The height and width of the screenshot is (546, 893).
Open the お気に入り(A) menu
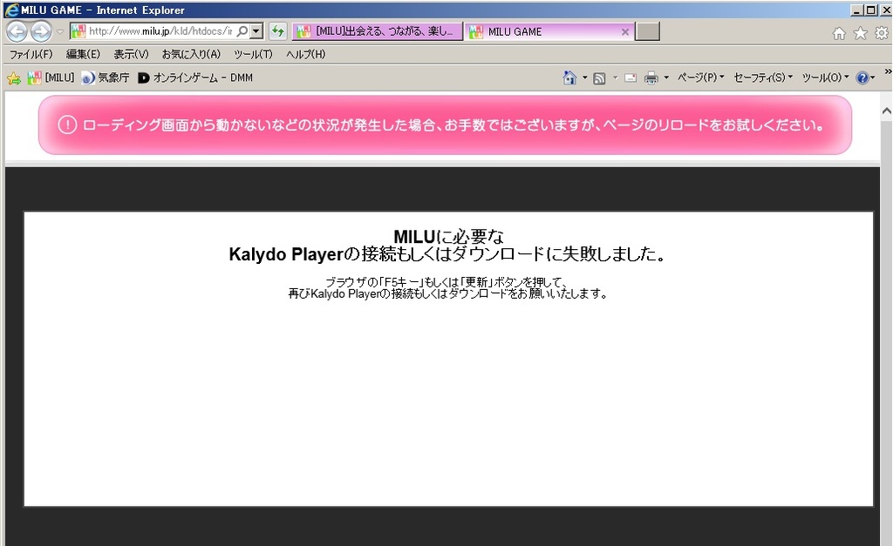point(191,54)
